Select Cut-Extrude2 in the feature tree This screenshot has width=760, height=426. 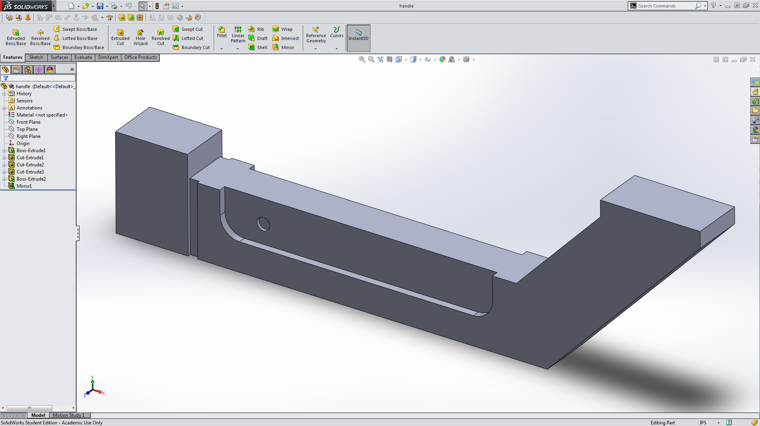(x=30, y=165)
